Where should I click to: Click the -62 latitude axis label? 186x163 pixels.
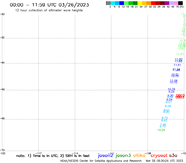click(2, 38)
